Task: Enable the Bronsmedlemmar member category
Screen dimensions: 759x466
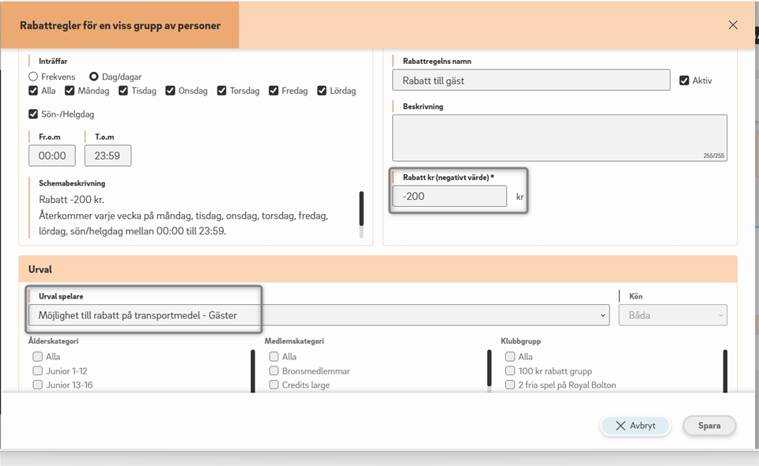Action: coord(274,371)
